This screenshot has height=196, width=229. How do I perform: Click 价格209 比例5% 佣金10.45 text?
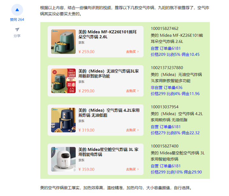click(175, 55)
